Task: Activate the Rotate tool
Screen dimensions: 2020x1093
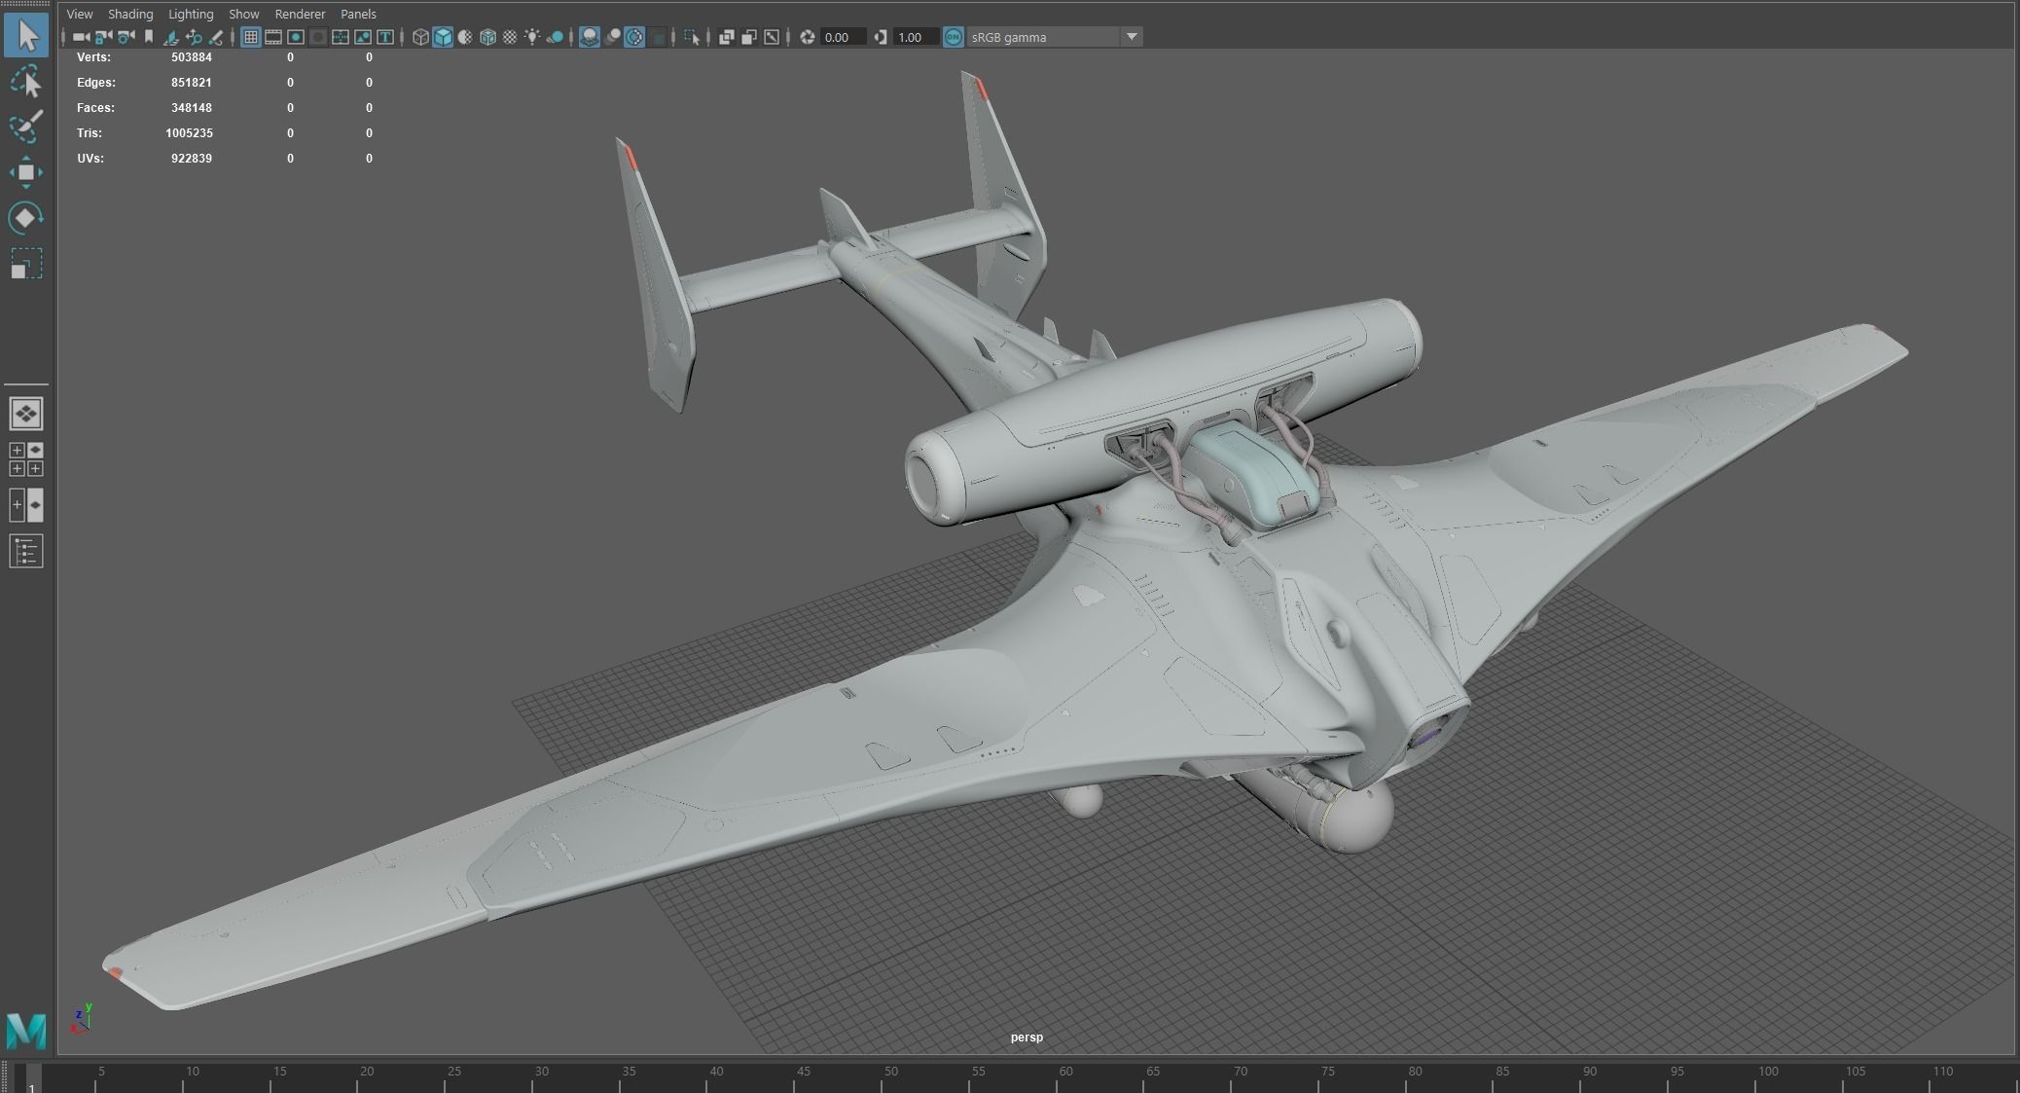Action: (x=27, y=216)
